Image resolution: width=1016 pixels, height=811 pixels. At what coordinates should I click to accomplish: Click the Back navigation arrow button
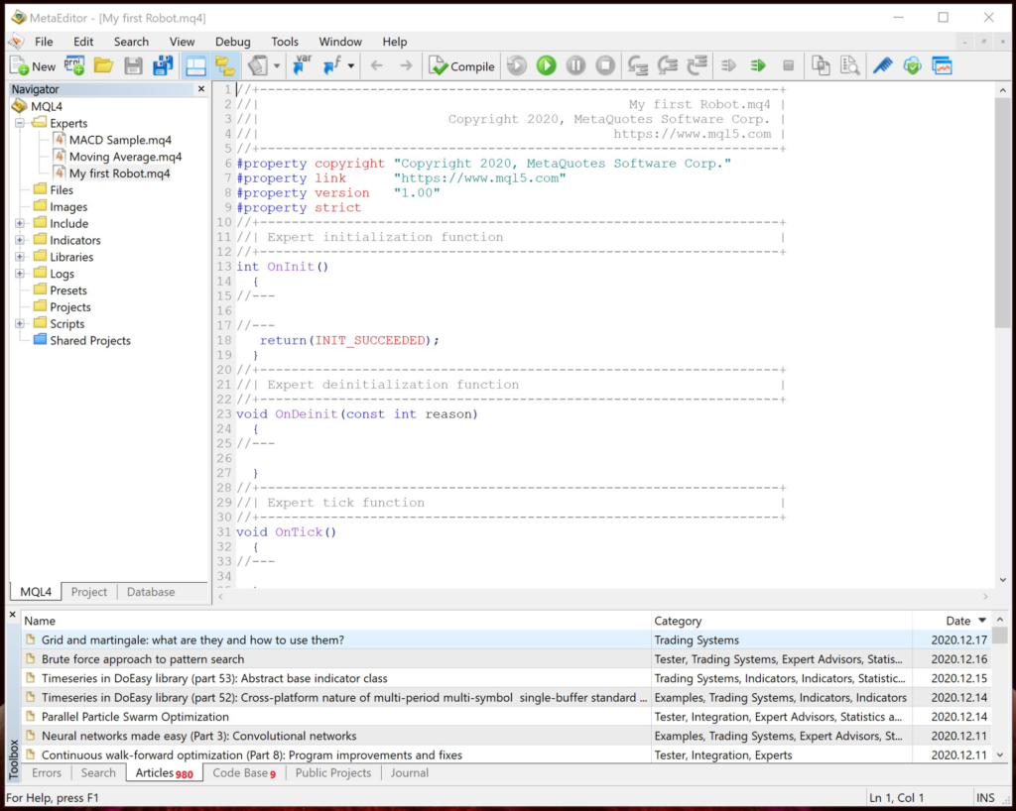coord(377,65)
